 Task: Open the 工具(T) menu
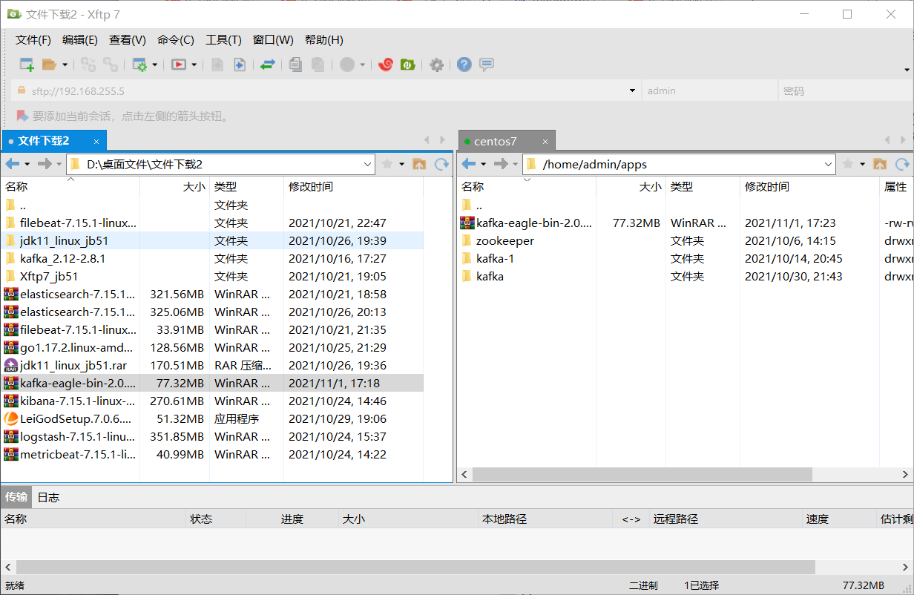coord(223,40)
